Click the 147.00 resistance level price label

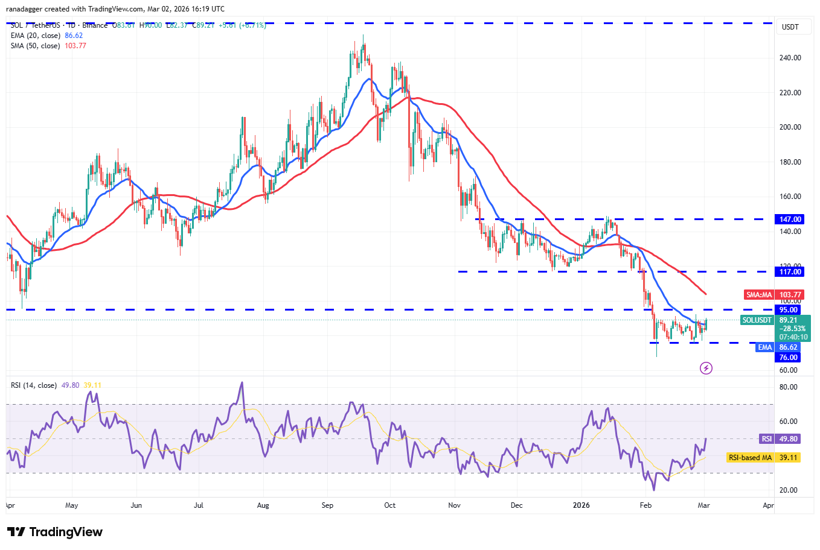coord(789,219)
